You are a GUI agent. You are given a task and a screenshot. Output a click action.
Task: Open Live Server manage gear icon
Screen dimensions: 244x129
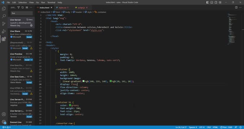click(x=31, y=25)
